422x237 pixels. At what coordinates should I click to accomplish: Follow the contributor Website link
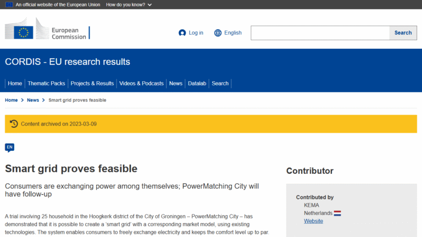(x=313, y=221)
